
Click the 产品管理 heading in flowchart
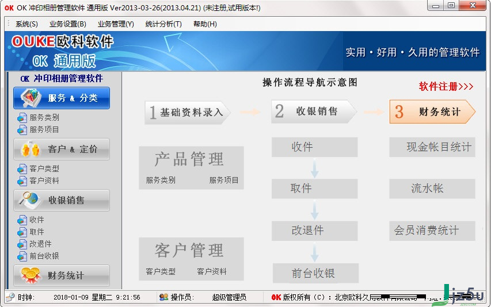coord(189,159)
